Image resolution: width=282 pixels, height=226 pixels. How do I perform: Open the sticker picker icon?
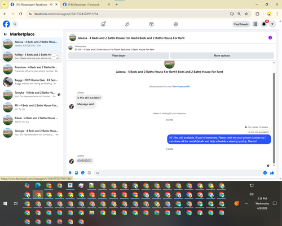coord(83,173)
